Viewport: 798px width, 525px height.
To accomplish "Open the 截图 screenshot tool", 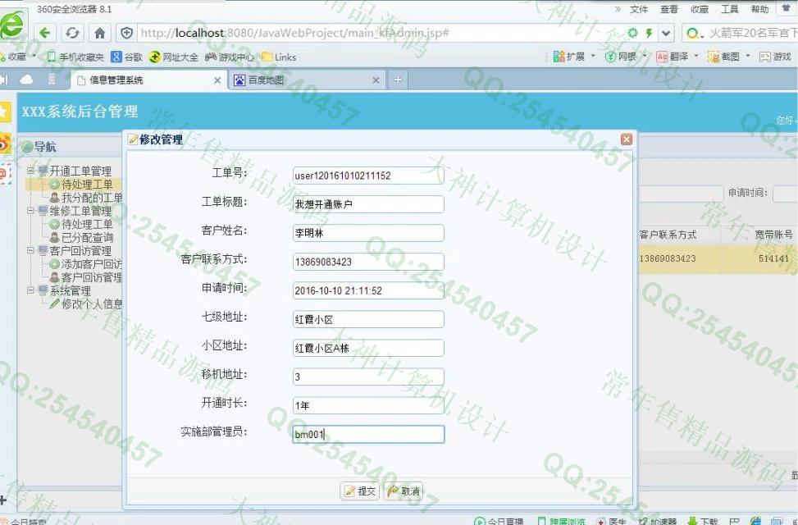I will [x=725, y=57].
